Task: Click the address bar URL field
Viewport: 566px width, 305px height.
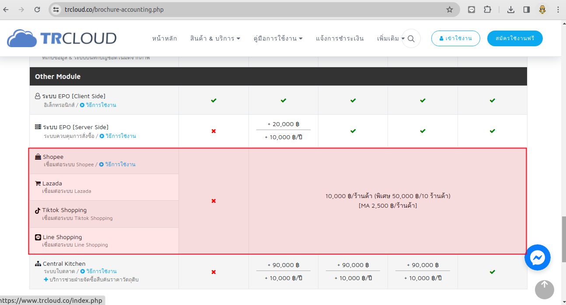Action: click(x=254, y=9)
